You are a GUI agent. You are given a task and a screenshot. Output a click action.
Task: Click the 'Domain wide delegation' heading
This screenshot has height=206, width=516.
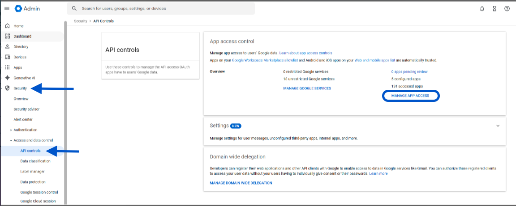(x=237, y=157)
